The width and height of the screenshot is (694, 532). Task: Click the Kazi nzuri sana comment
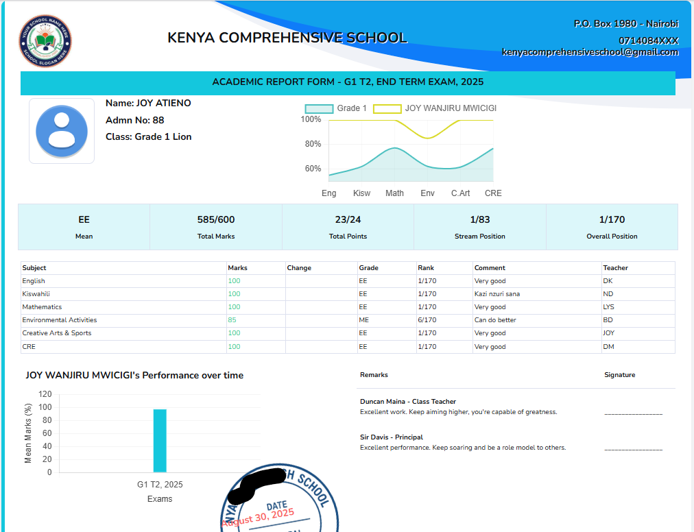[x=497, y=294]
